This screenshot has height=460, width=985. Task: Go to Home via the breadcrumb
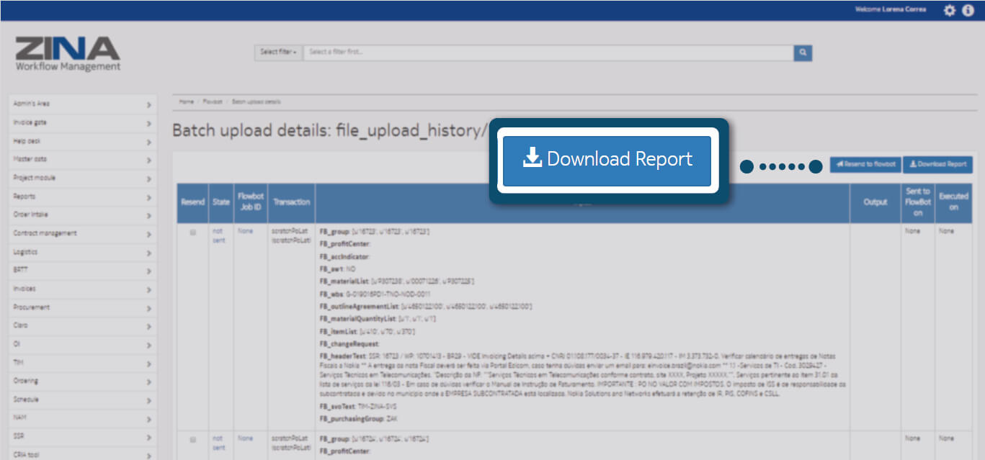186,102
